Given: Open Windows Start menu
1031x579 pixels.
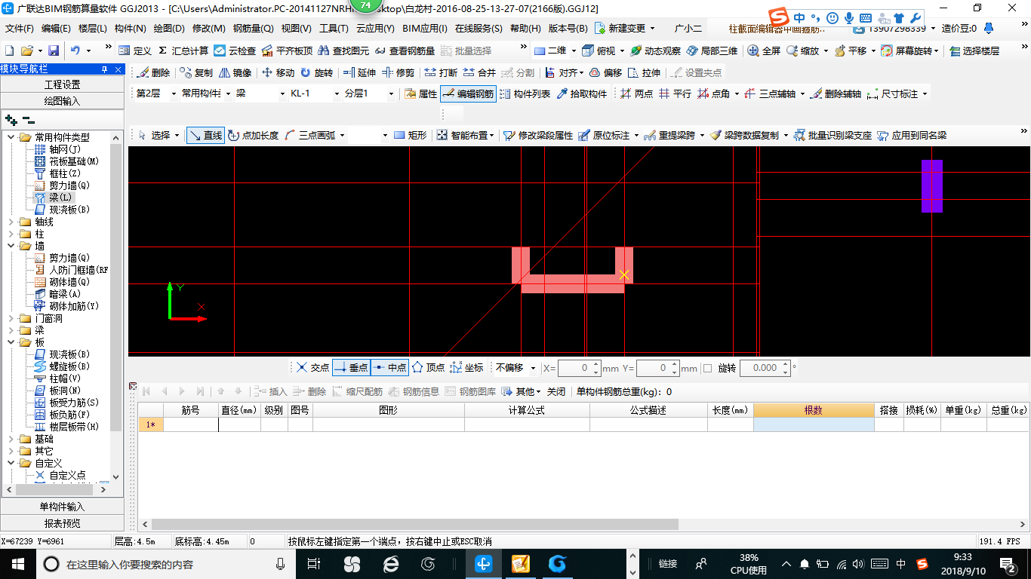Looking at the screenshot, I should [17, 563].
